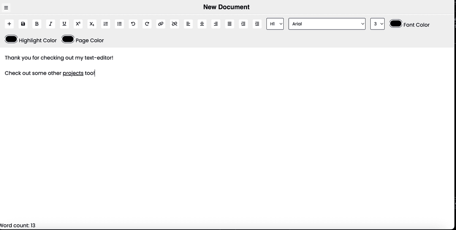
Task: Click the 'New Document' title
Action: coord(226,7)
